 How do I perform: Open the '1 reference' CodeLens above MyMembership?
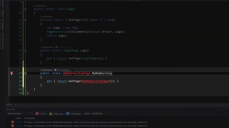tap(46, 70)
